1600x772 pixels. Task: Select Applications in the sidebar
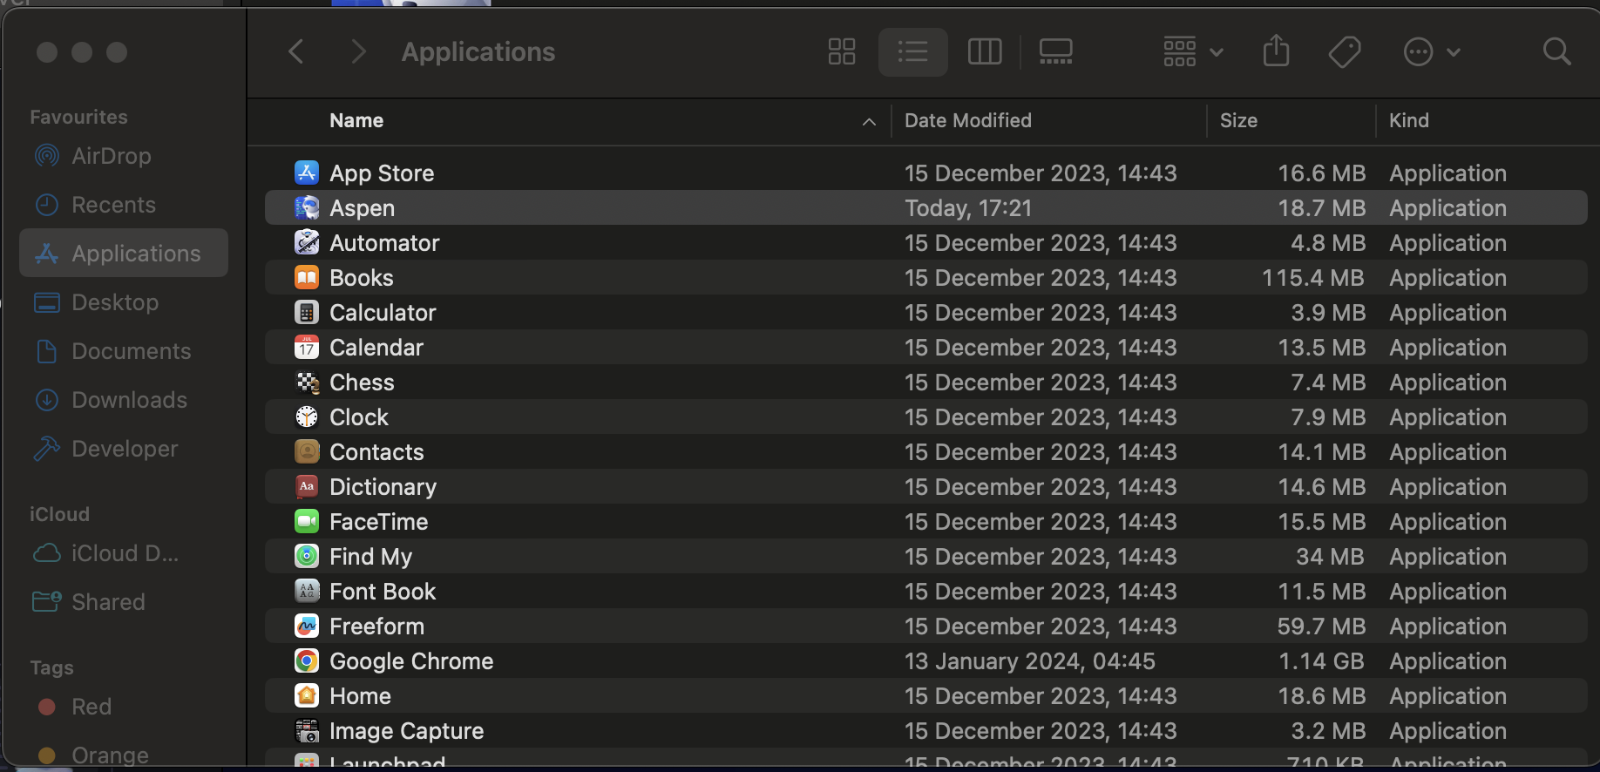[x=124, y=254]
